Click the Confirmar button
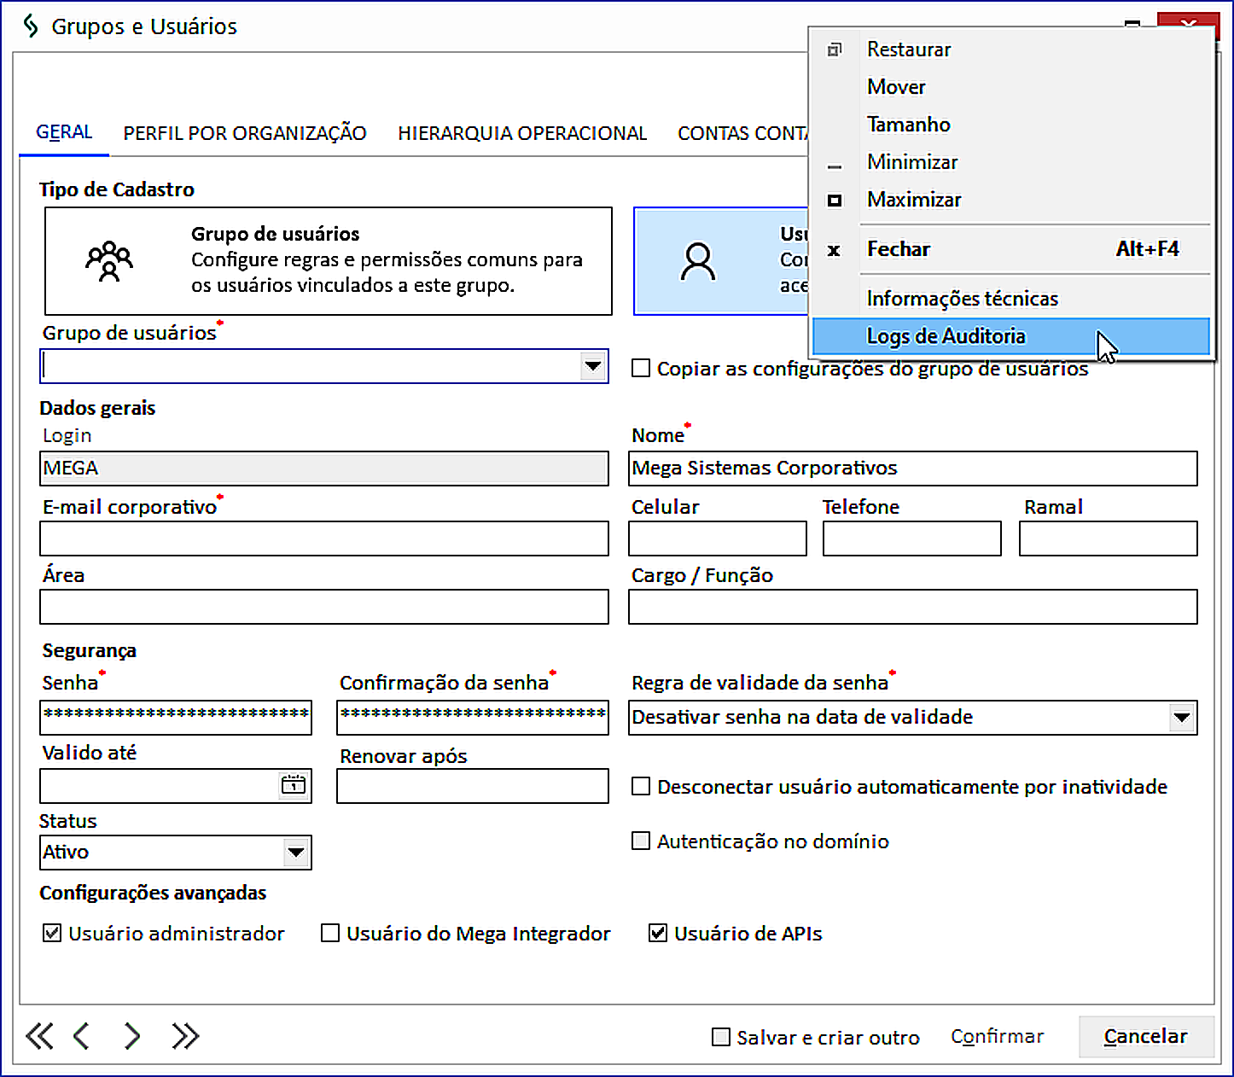1234x1077 pixels. click(997, 1036)
